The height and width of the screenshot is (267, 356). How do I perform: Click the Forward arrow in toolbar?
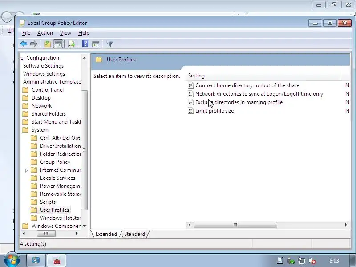(34, 44)
